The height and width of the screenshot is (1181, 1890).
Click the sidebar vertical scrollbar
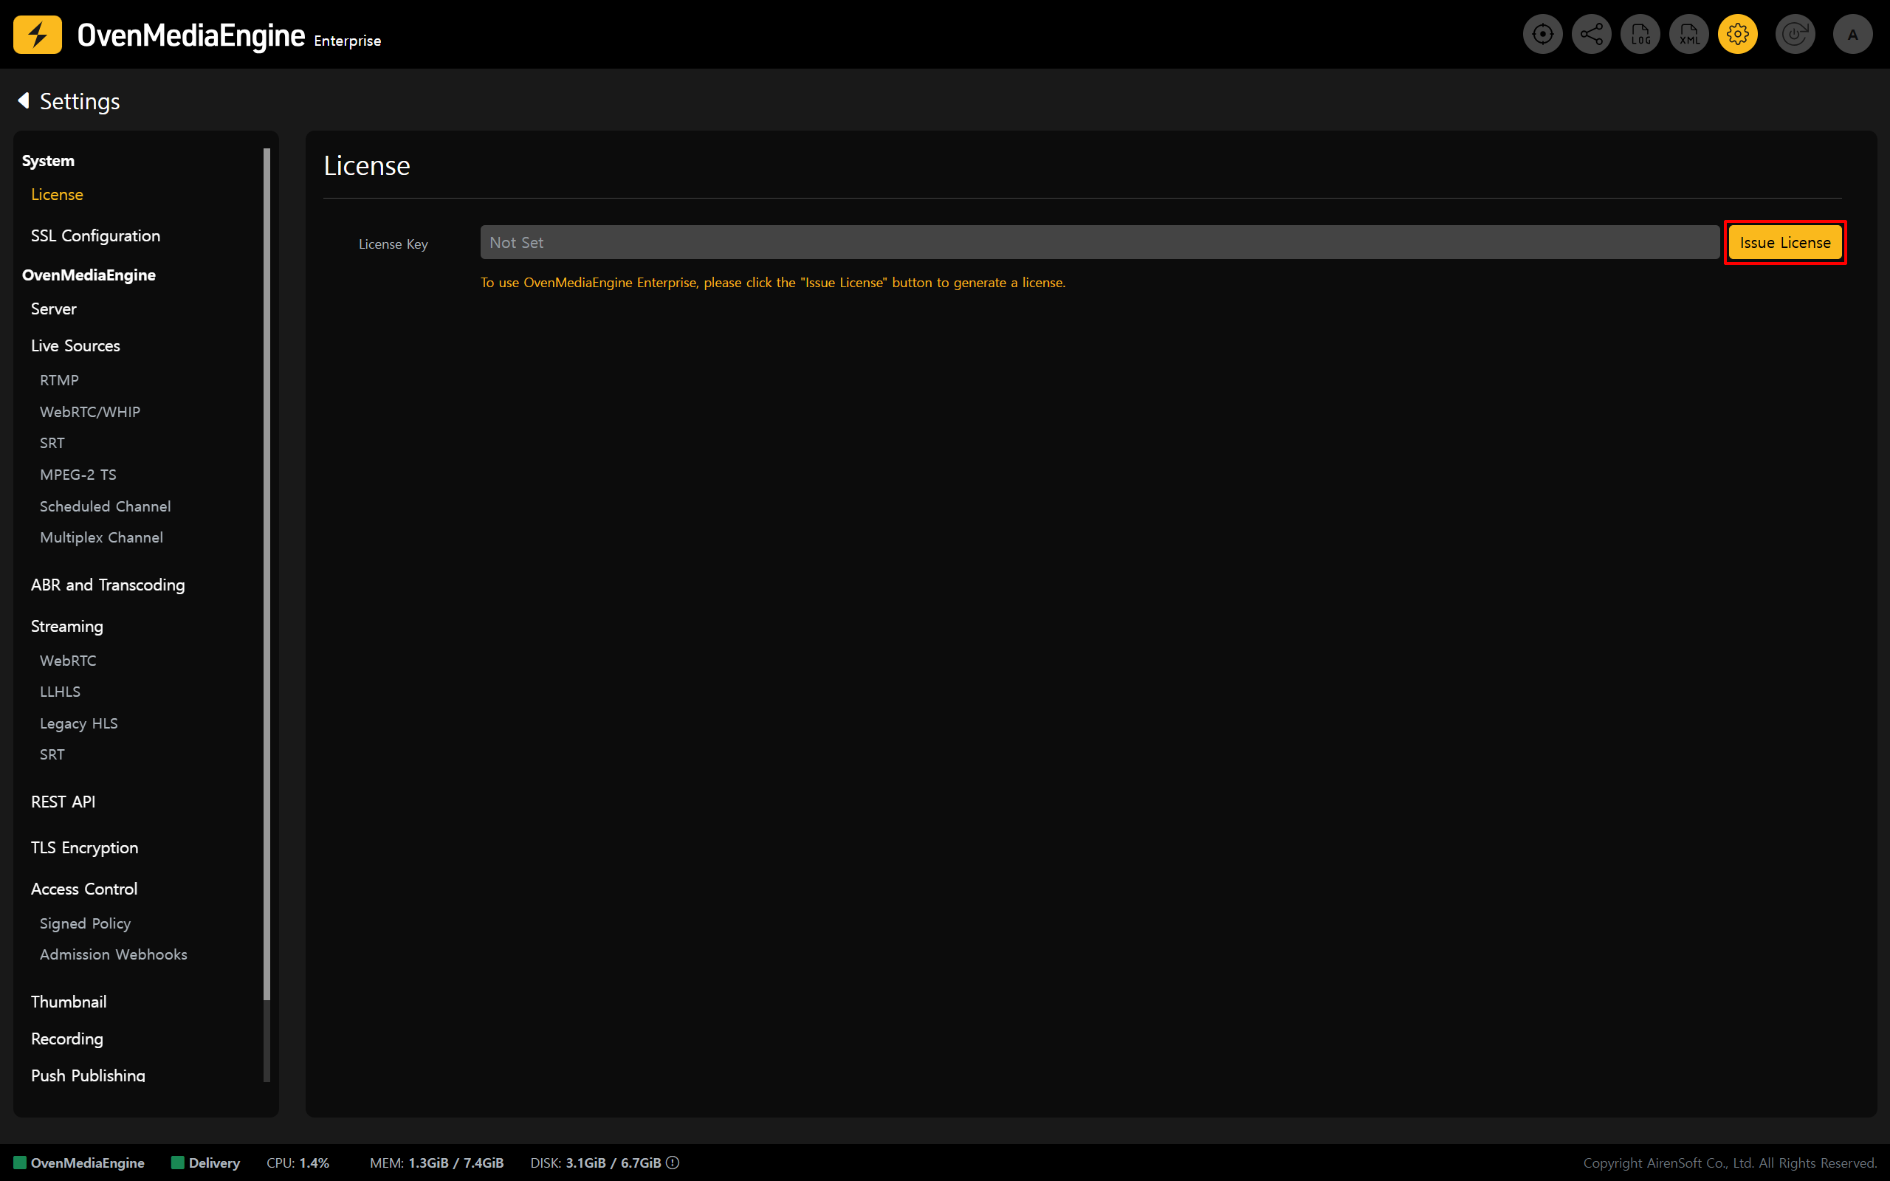[x=267, y=574]
